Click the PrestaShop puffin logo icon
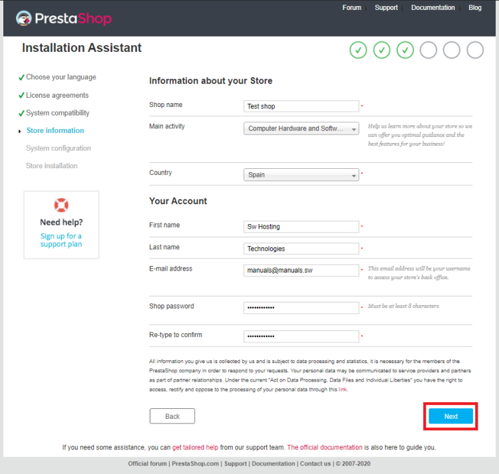499x474 pixels. point(23,18)
